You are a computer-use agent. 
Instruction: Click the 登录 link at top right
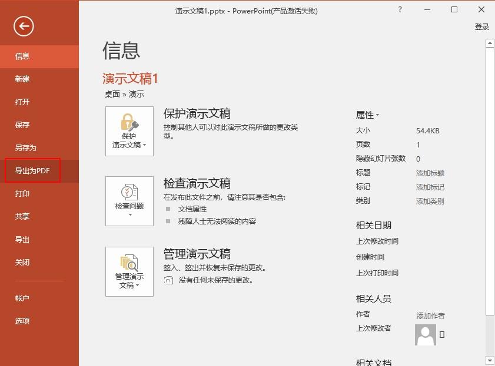(482, 26)
